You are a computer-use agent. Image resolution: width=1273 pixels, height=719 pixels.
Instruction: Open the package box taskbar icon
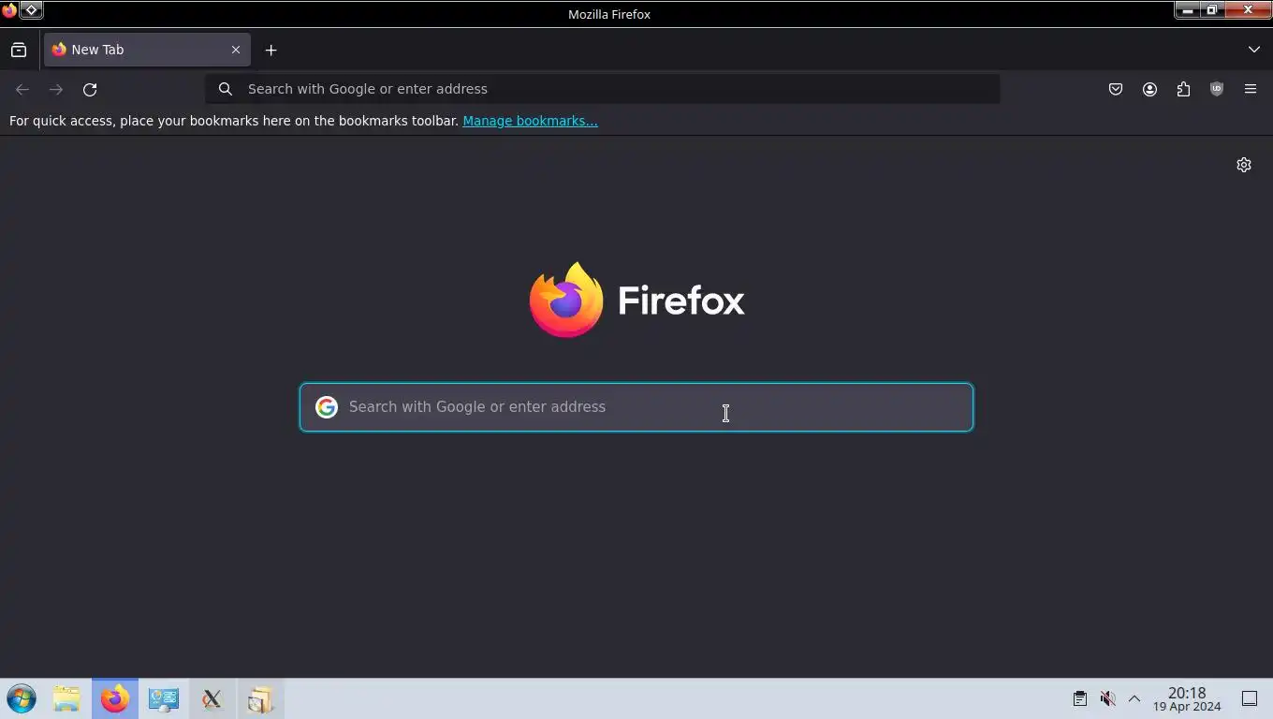[x=260, y=699]
